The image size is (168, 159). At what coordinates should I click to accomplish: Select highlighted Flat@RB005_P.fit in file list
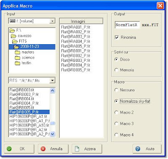click(x=29, y=112)
